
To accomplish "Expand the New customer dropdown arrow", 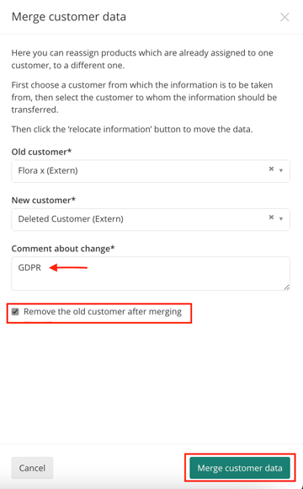I will click(281, 219).
